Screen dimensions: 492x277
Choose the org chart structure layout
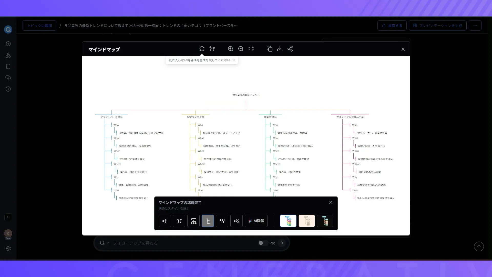(x=193, y=221)
